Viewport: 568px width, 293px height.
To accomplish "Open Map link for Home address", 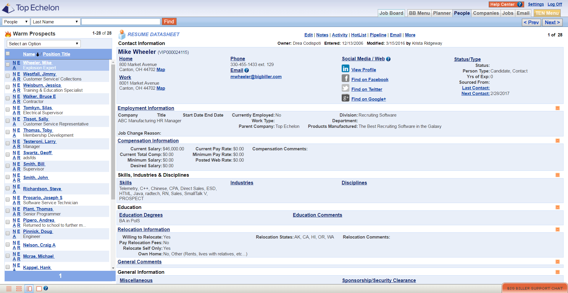I will coord(161,70).
